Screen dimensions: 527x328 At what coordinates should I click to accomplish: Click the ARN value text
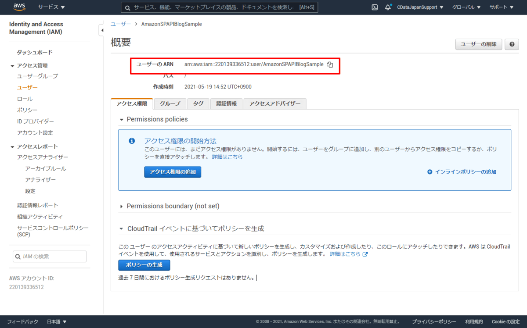(x=254, y=64)
